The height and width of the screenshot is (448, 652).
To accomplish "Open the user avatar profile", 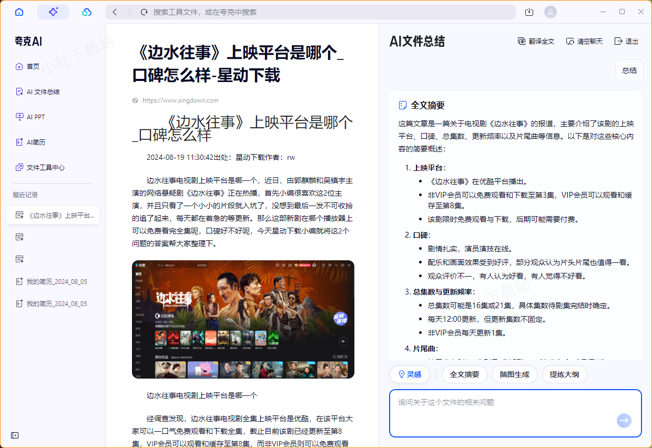I will click(x=551, y=12).
